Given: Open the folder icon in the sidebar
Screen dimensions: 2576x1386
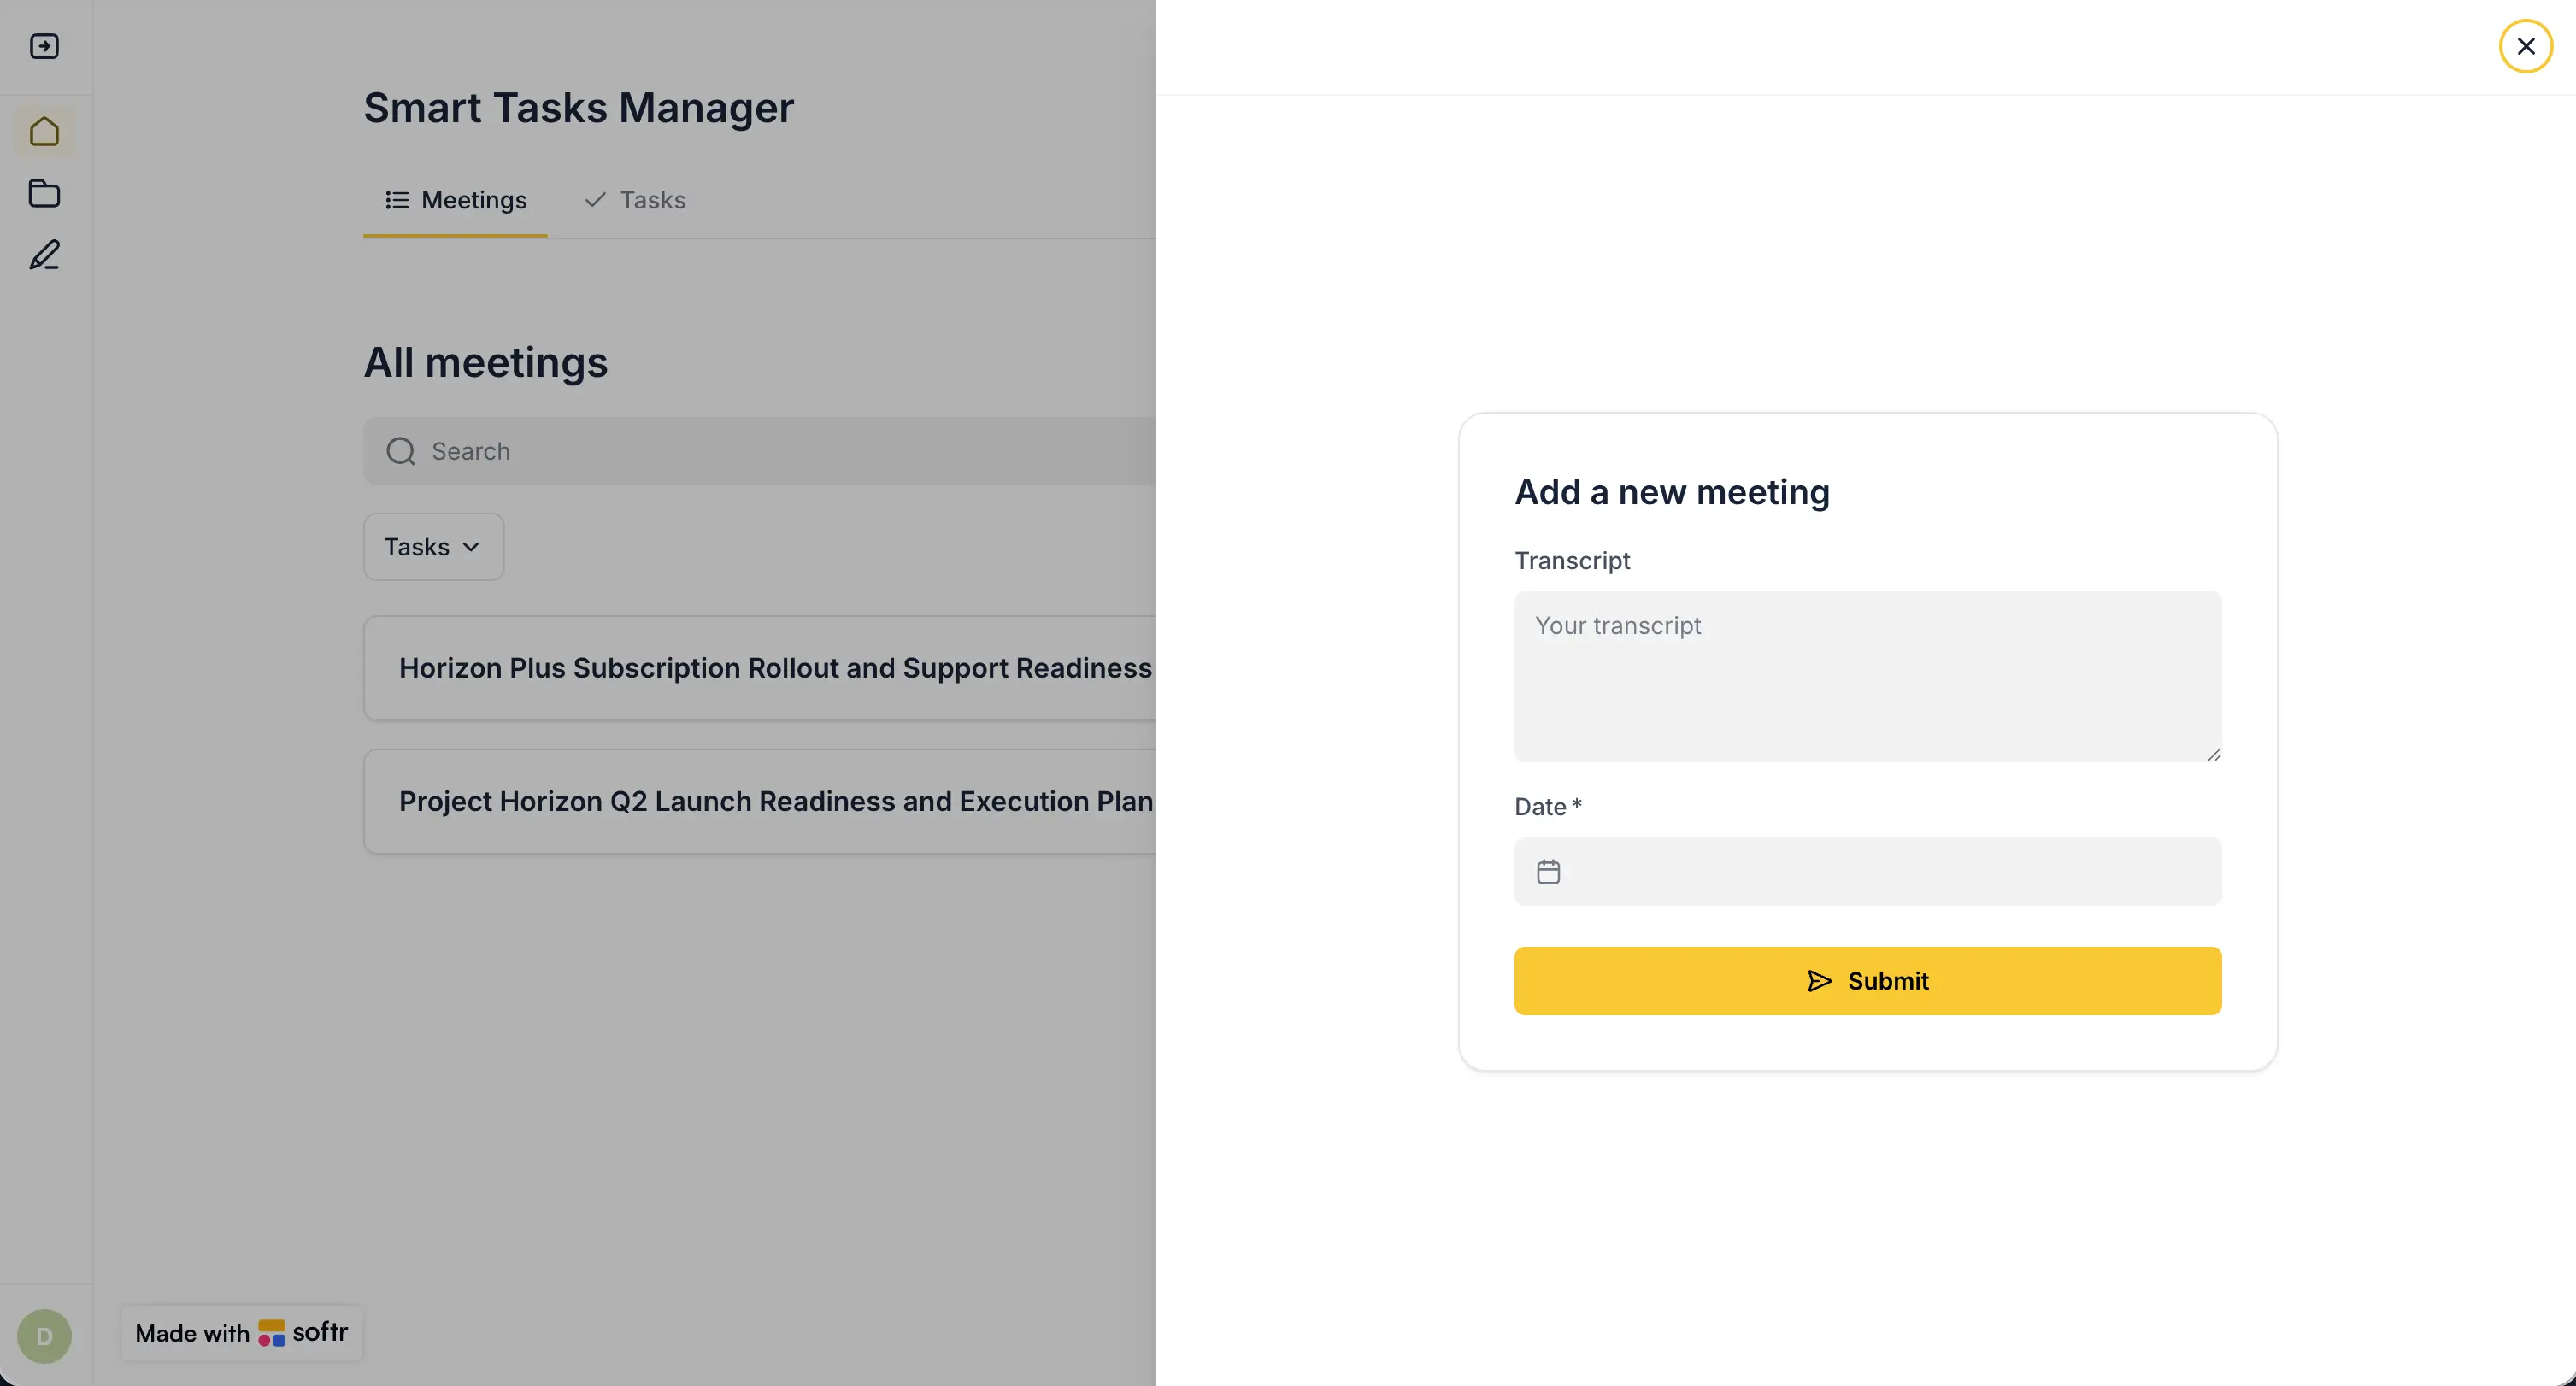Looking at the screenshot, I should coord(44,193).
